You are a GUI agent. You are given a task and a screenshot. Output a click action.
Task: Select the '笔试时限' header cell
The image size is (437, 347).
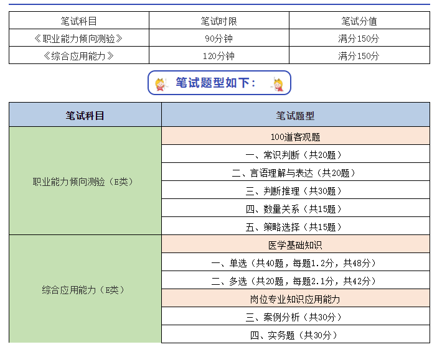tap(219, 21)
